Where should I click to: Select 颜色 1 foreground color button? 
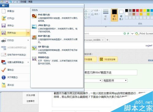coord(114,15)
